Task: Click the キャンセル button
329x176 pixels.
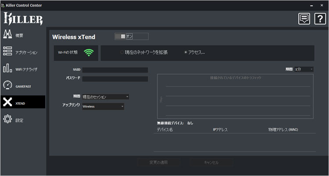Action: pos(211,162)
